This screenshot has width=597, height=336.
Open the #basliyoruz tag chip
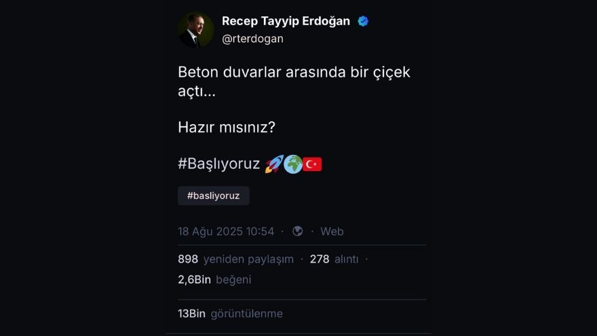[214, 195]
